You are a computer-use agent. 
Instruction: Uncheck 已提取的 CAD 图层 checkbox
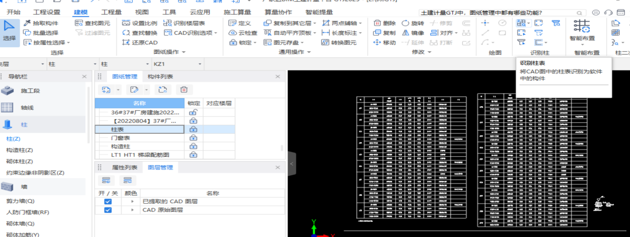click(x=108, y=201)
